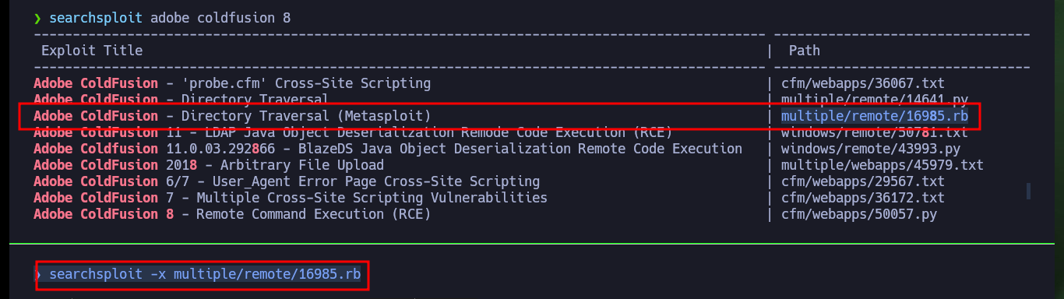Click path cfm/webapps/50057.py
Screen dimensions: 1064x299
click(859, 214)
